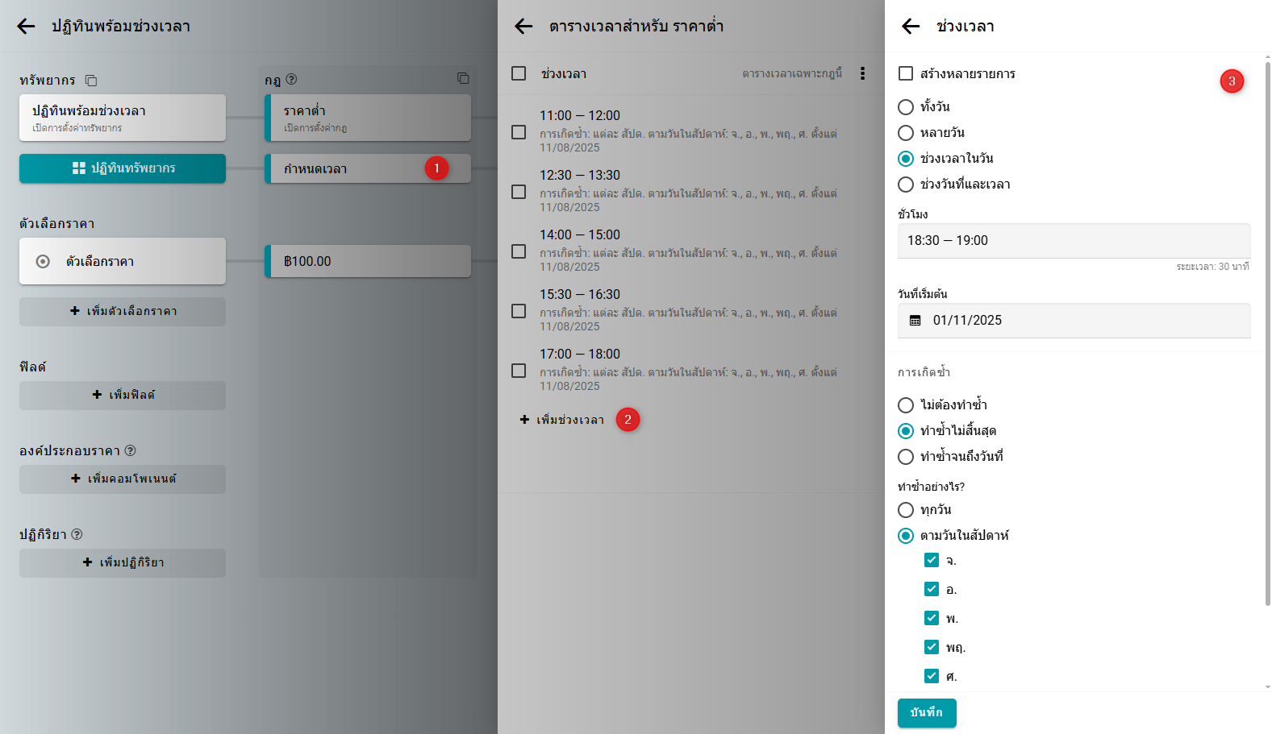Click back arrow in ช่วงเวลา panel
This screenshot has width=1272, height=734.
[911, 27]
